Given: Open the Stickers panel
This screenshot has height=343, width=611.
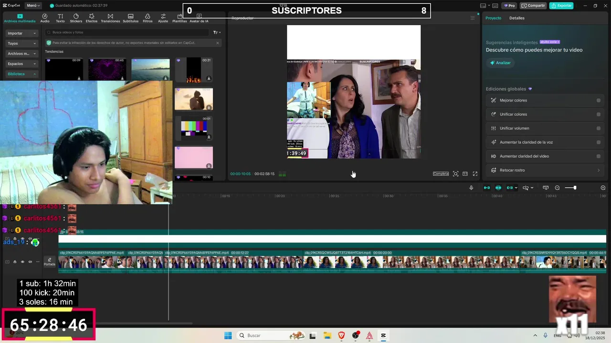Looking at the screenshot, I should point(76,18).
